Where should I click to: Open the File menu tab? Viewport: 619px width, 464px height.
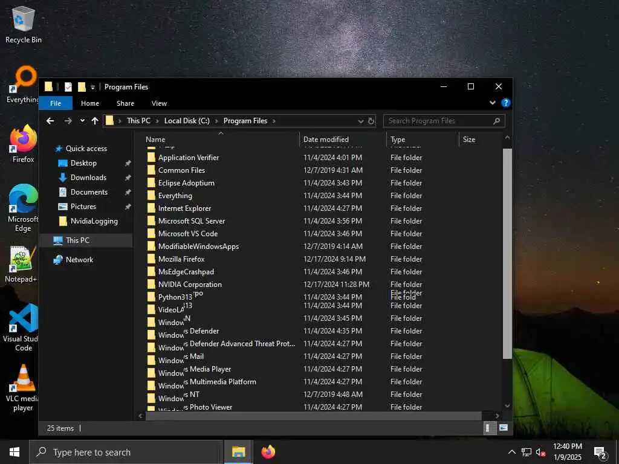click(56, 103)
